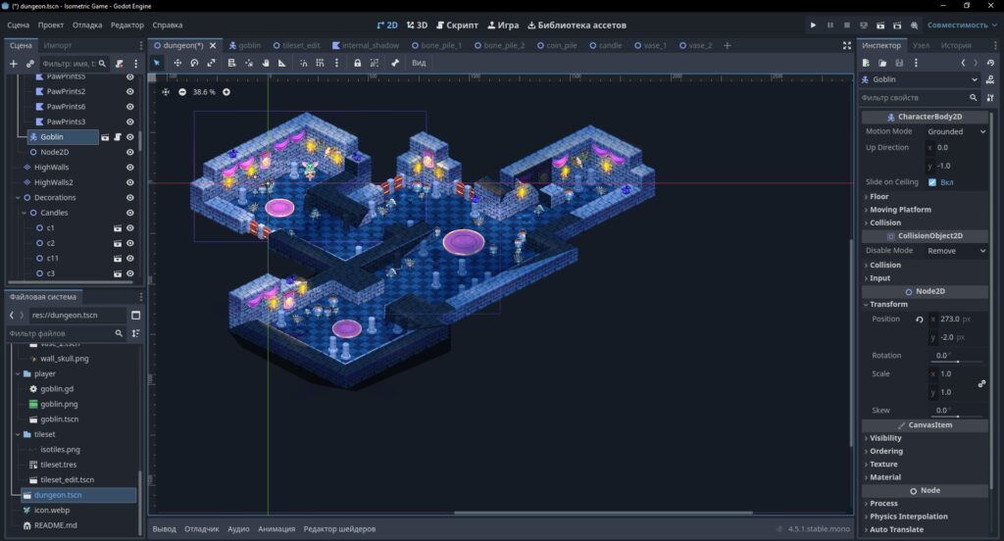
Task: Open the Отладка menu
Action: (87, 25)
